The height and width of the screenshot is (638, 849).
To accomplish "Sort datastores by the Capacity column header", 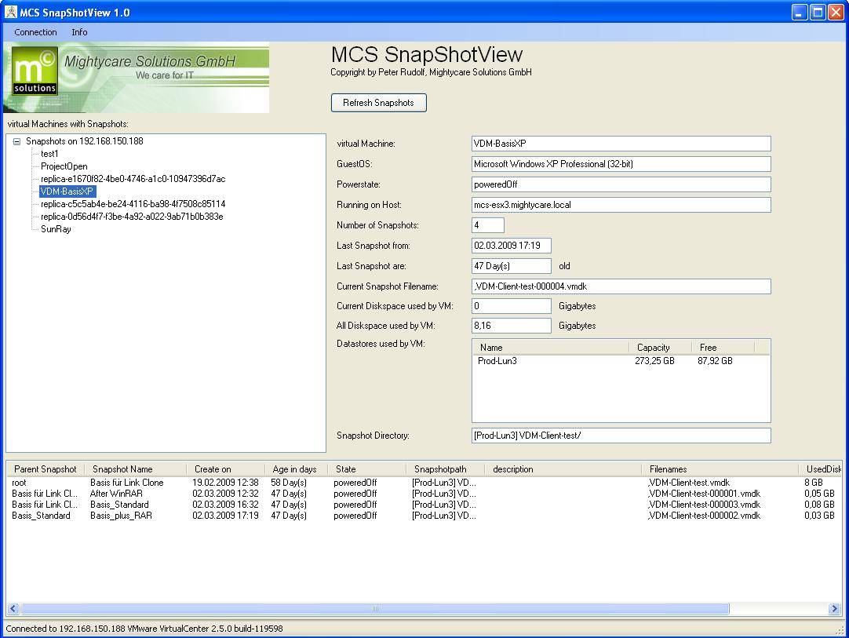I will point(660,348).
